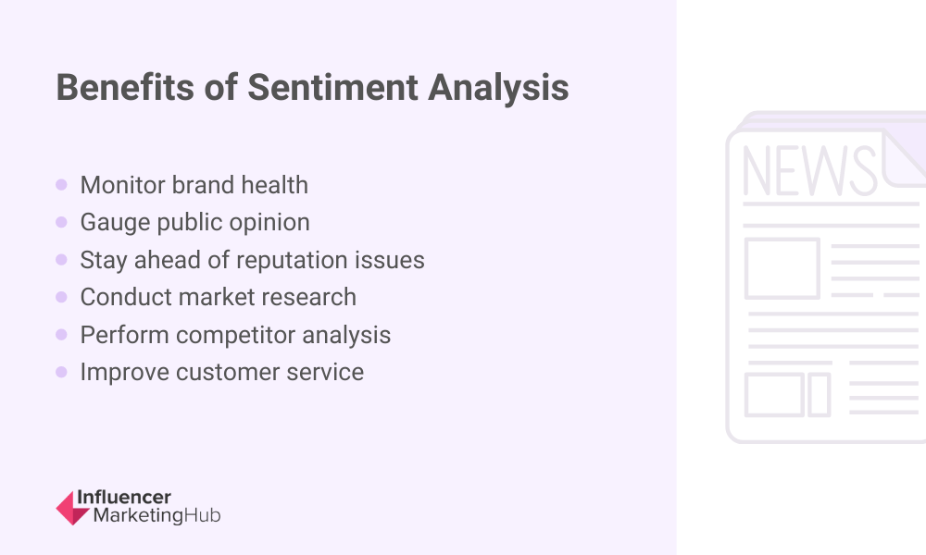
Task: Click the small double-box placeholder at newspaper bottom
Action: [788, 395]
